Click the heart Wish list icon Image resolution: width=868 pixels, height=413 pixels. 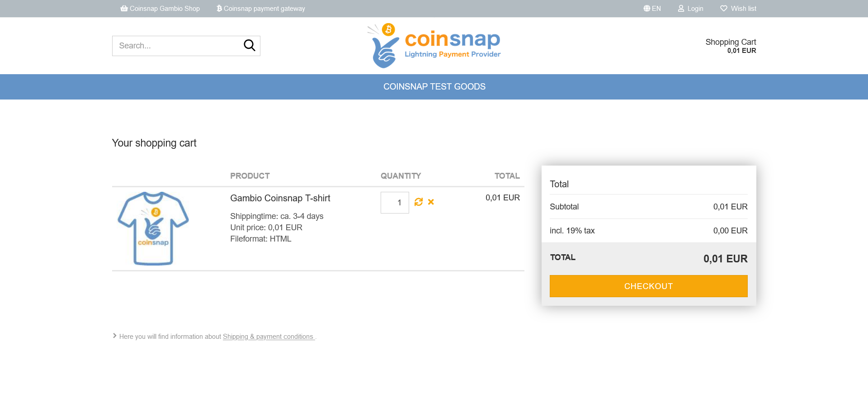point(724,8)
